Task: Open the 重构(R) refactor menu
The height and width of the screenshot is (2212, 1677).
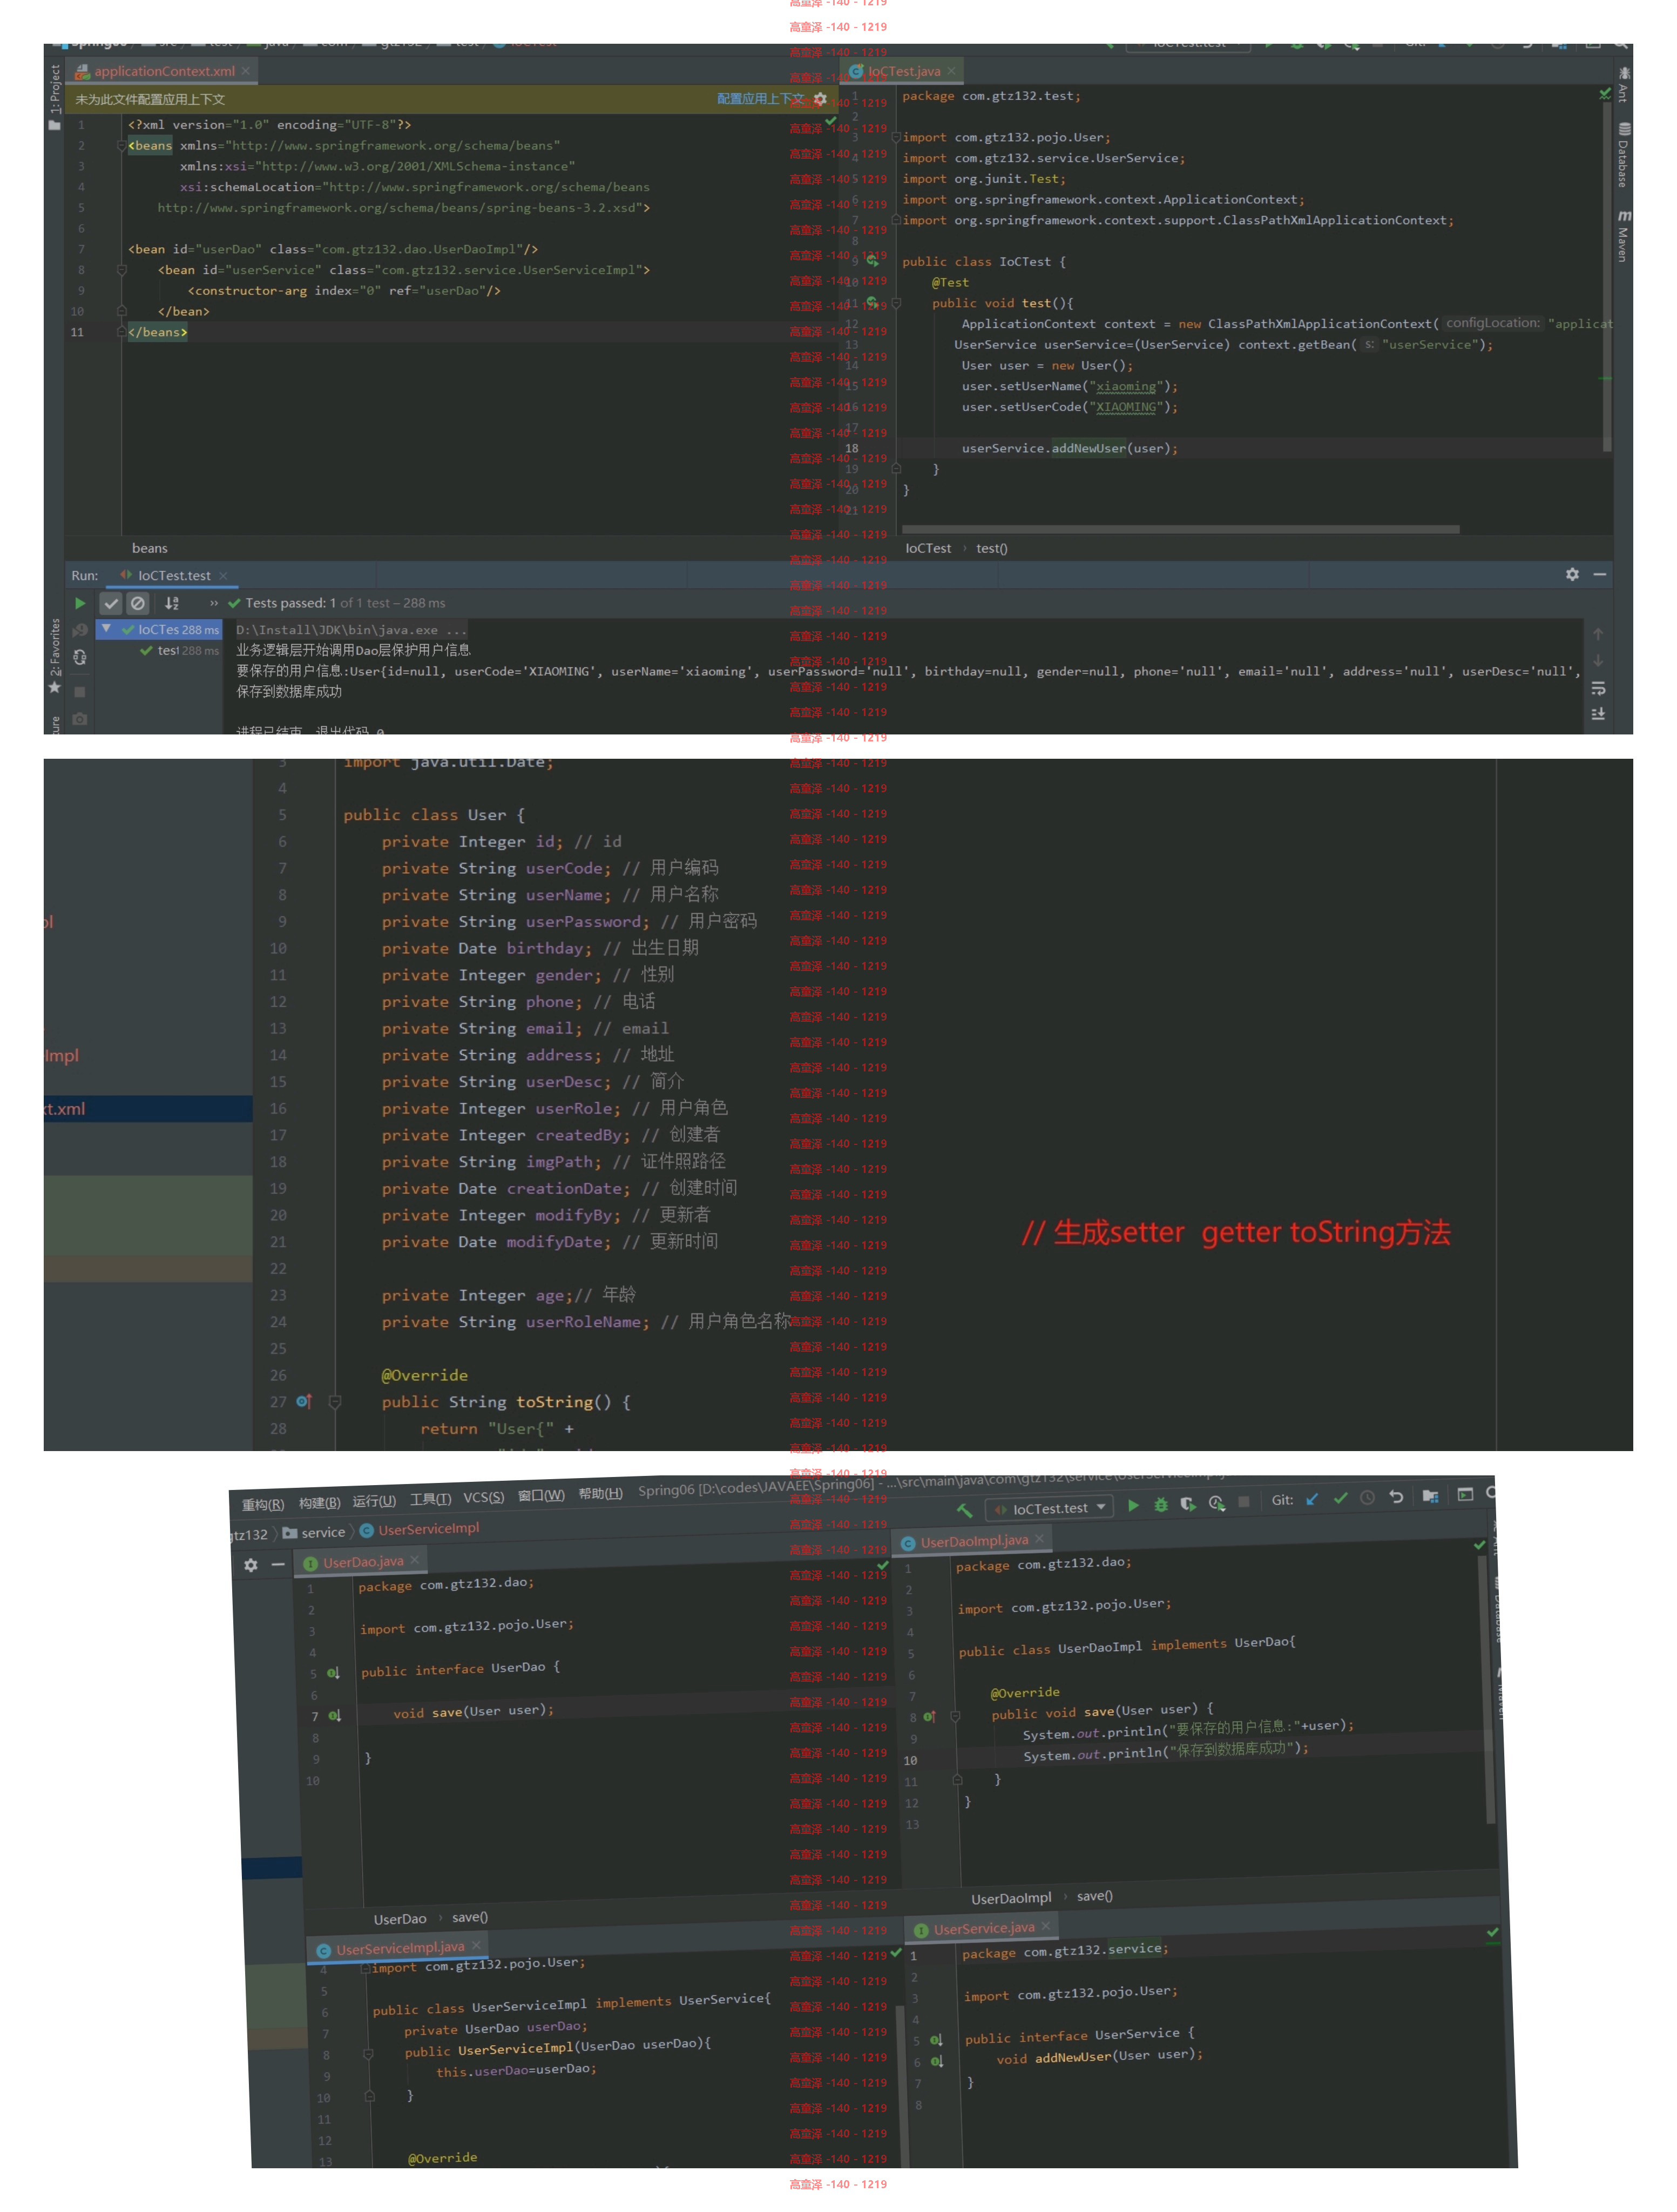Action: (x=263, y=1504)
